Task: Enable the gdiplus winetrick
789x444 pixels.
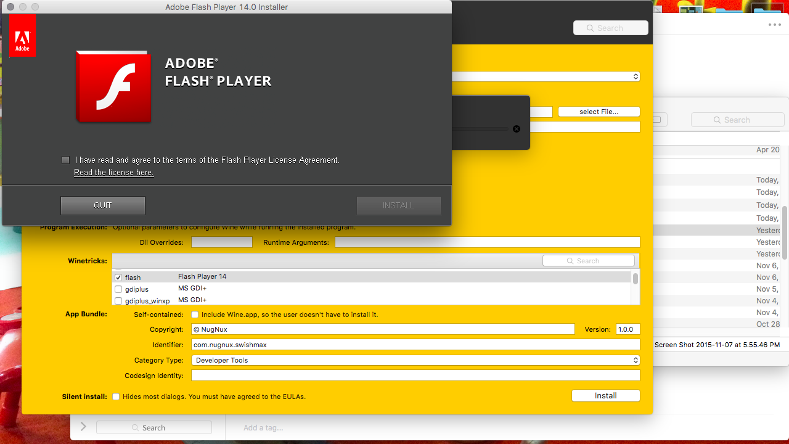Action: point(118,289)
